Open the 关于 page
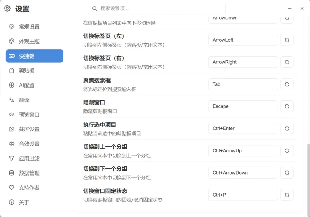Screen dimensions: 310x217 click(x=34, y=202)
